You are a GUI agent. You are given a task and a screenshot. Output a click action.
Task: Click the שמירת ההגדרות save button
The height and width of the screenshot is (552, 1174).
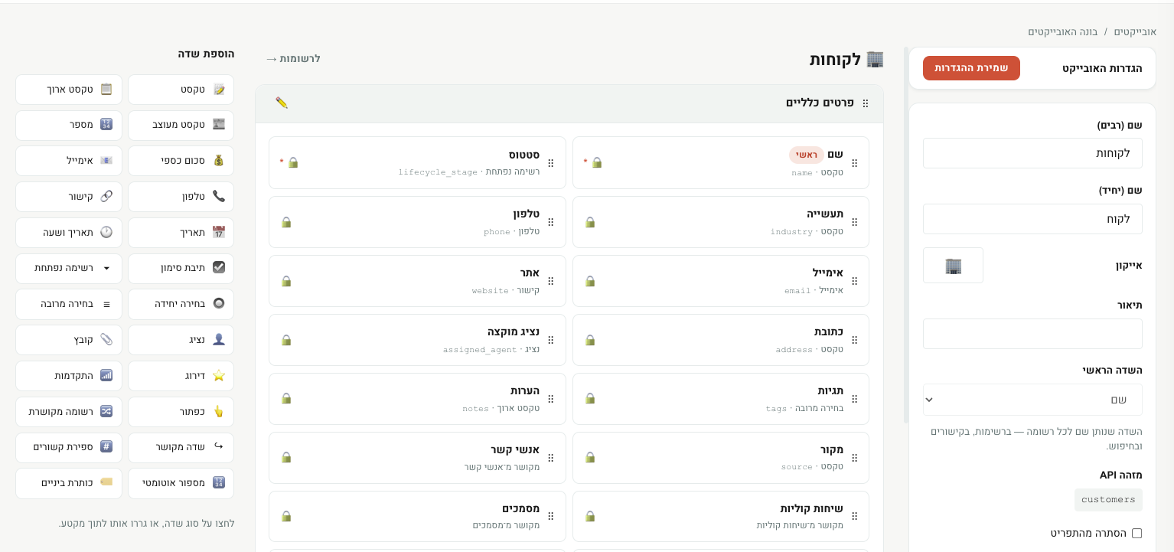(x=971, y=68)
